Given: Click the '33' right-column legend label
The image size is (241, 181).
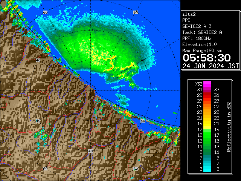Looking at the screenshot, I should (217, 90).
